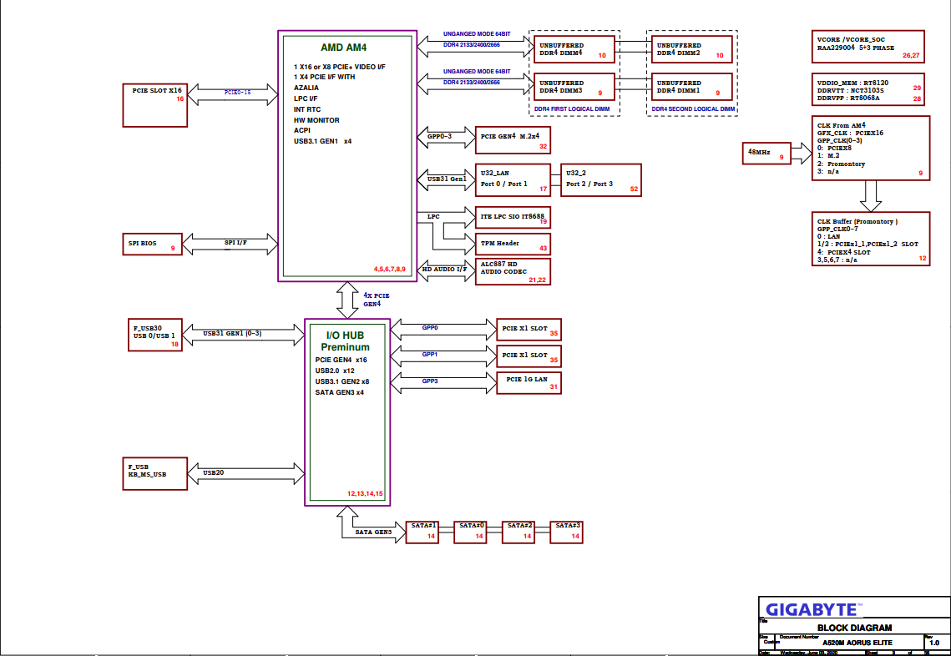
Task: Click the GPP3 arrow label
Action: 429,381
